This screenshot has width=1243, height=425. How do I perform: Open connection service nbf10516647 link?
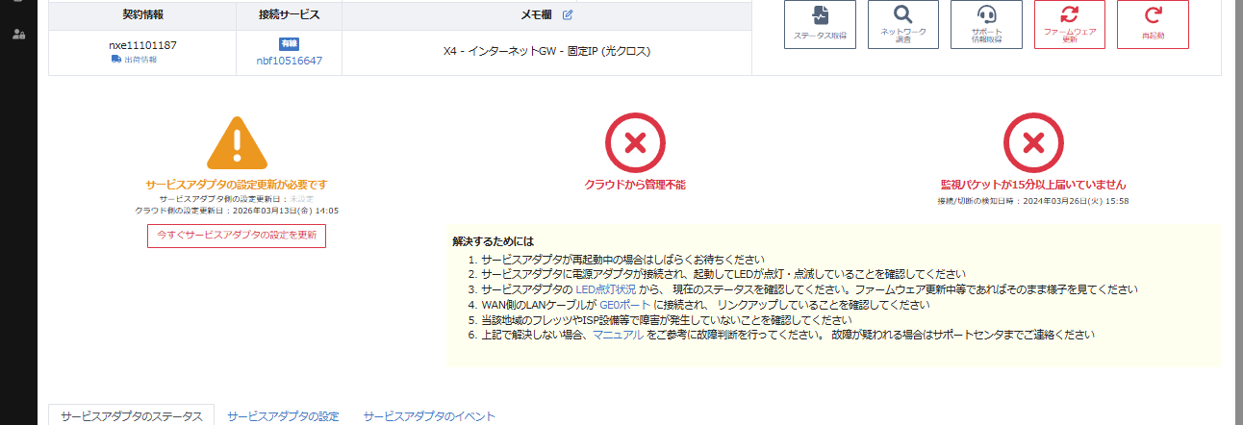[x=289, y=61]
